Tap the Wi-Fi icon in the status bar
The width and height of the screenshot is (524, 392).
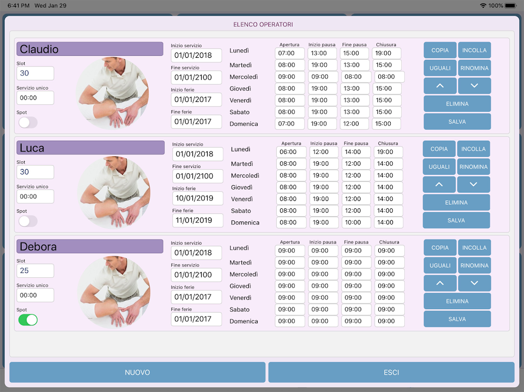point(483,6)
